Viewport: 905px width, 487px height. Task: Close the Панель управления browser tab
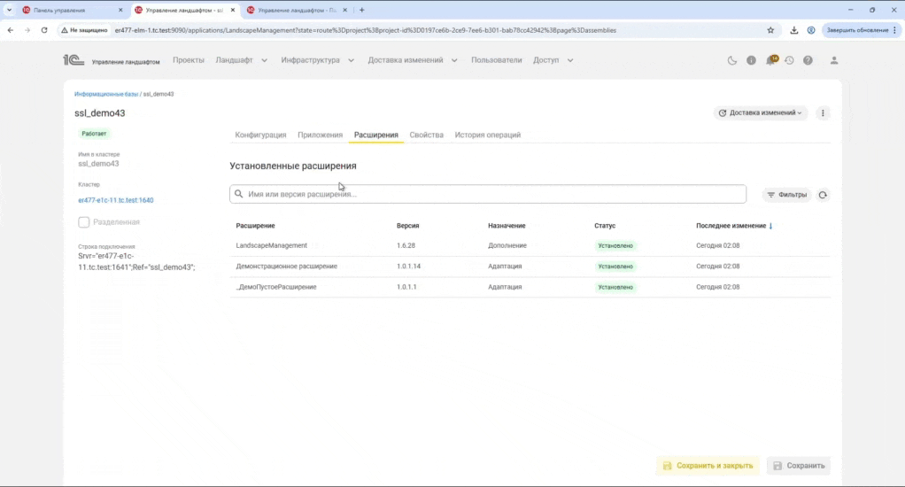click(x=120, y=10)
